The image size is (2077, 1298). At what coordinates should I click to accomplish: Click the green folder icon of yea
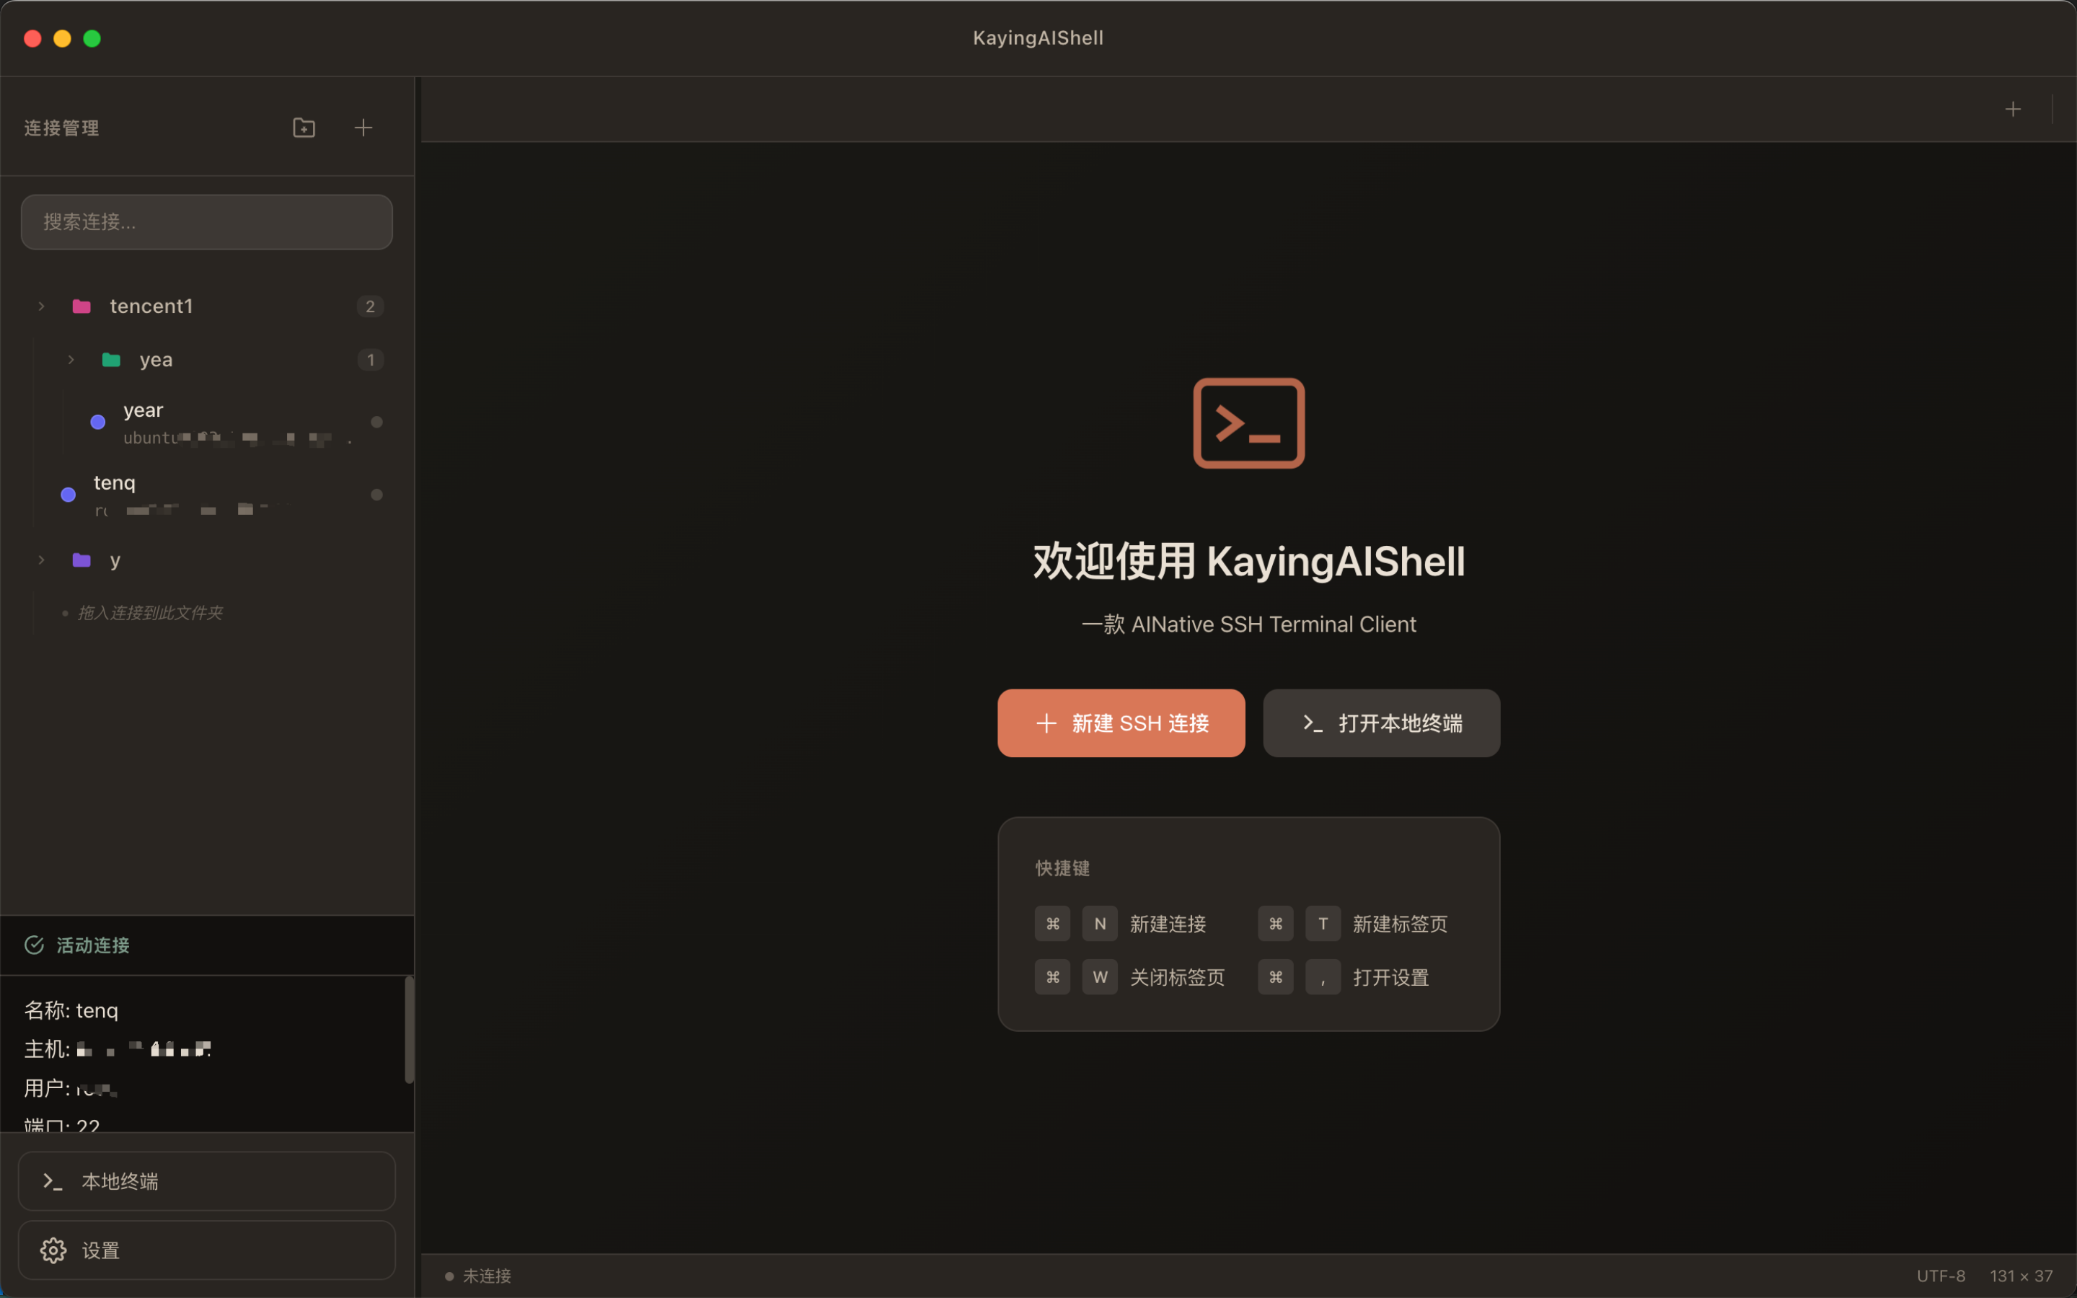112,360
